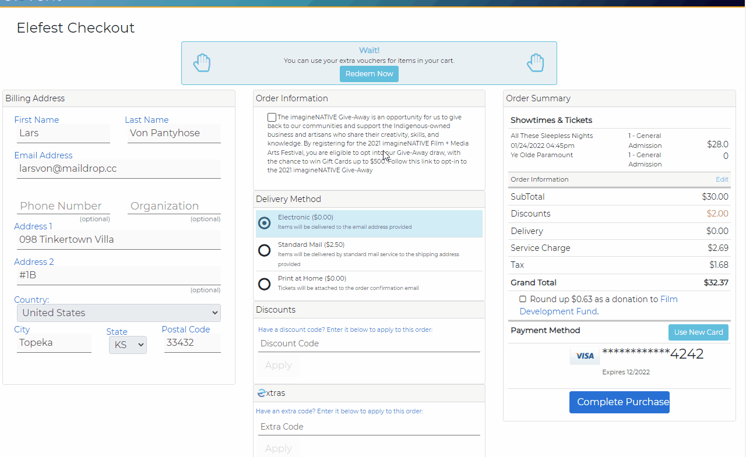
Task: Click the Tax $1.68 value
Action: [719, 265]
